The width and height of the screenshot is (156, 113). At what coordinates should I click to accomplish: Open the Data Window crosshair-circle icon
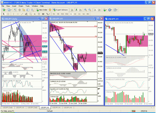(19, 10)
